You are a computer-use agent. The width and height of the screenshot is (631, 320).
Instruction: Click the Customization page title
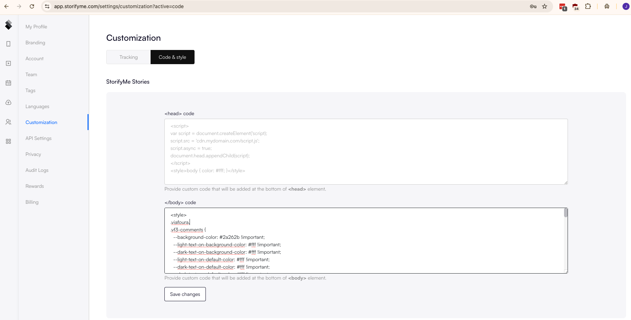134,38
